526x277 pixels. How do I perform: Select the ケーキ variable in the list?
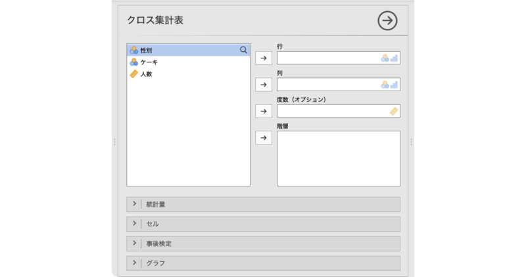tap(149, 62)
